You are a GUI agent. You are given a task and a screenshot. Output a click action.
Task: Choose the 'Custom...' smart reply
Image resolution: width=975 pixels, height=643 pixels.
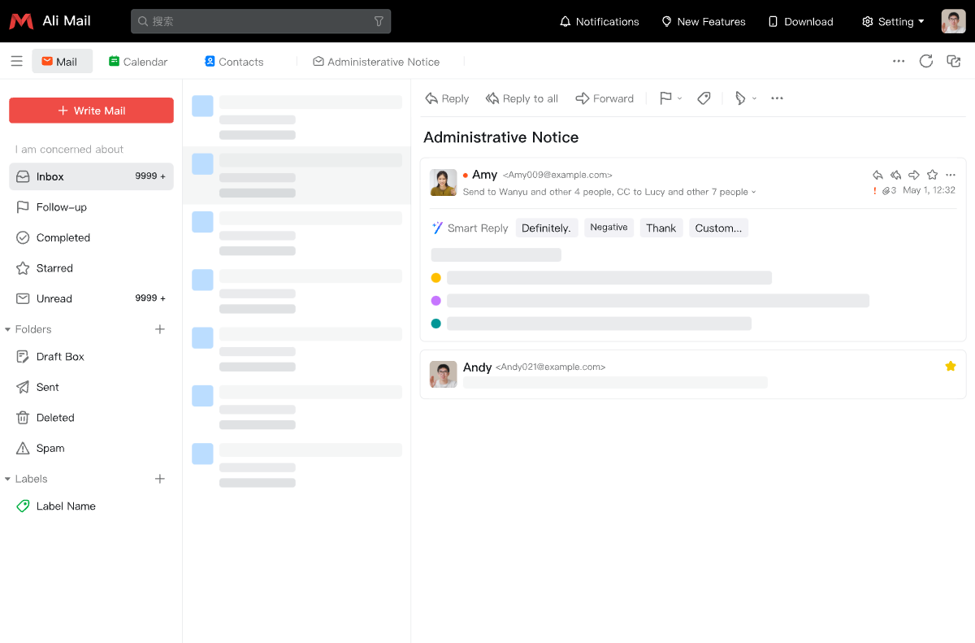click(718, 228)
